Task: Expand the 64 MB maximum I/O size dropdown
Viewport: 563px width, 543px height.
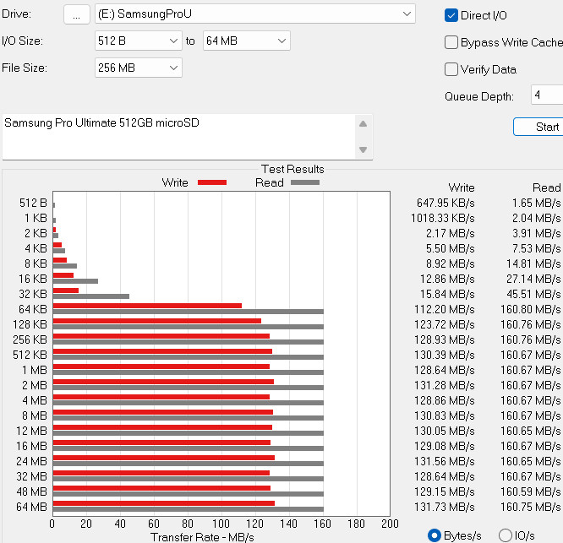Action: [246, 41]
